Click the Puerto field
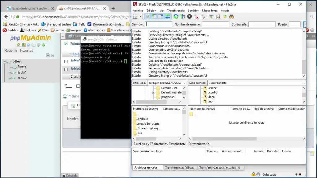 click(x=295, y=24)
